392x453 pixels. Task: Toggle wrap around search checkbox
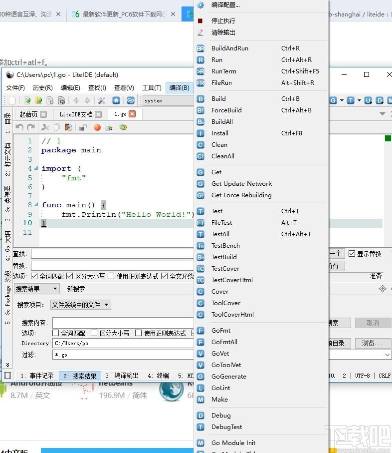165,276
